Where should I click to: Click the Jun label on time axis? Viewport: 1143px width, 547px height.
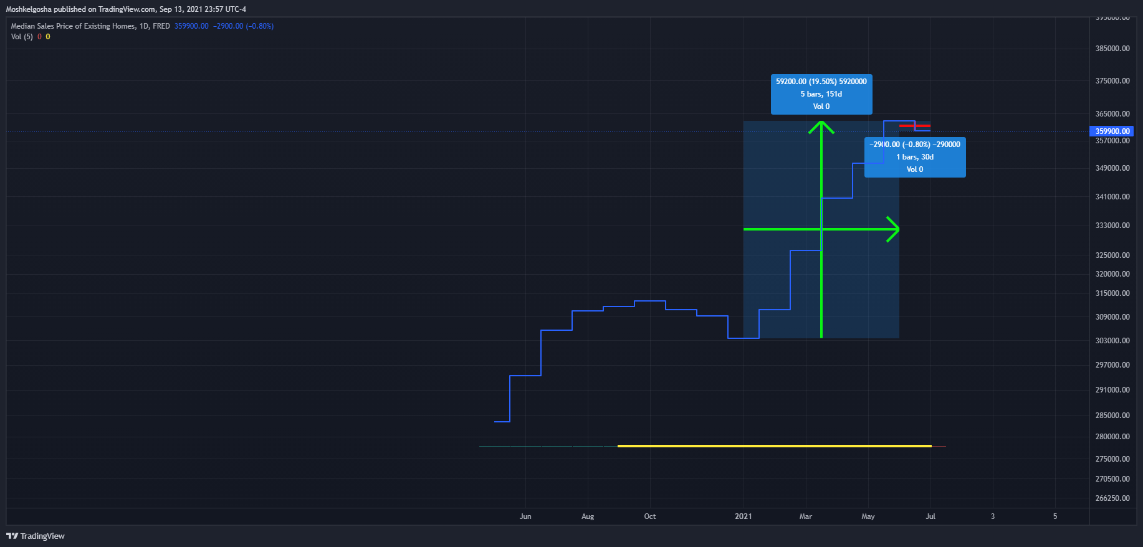tap(525, 516)
